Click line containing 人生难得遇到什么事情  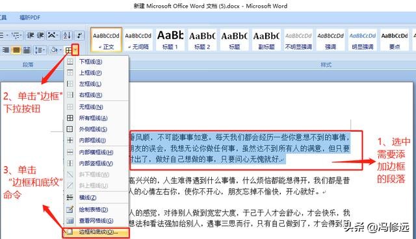pos(239,181)
